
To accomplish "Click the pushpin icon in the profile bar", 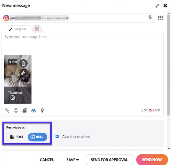I will tap(150, 18).
